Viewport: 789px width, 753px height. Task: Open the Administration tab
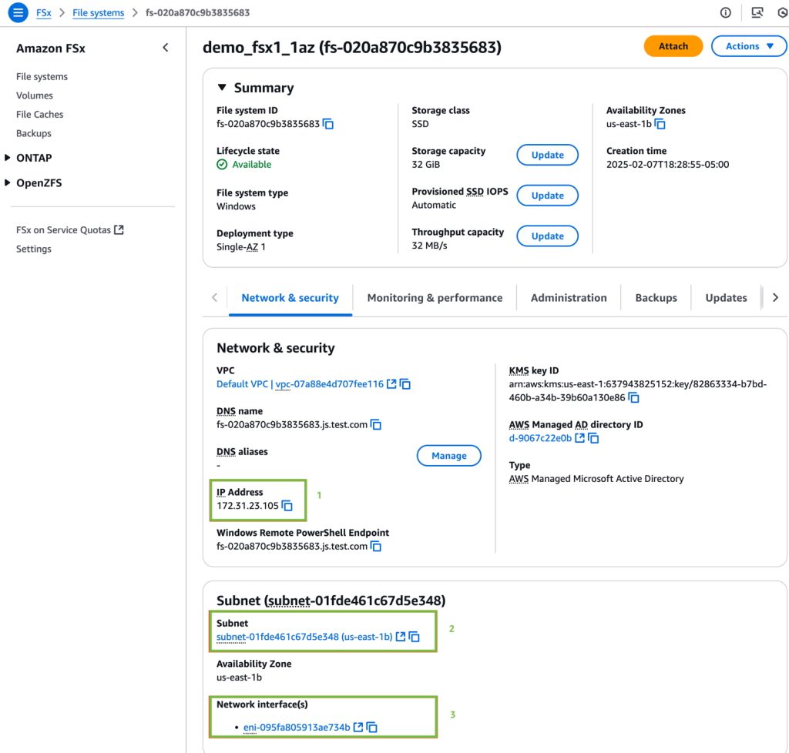(569, 297)
